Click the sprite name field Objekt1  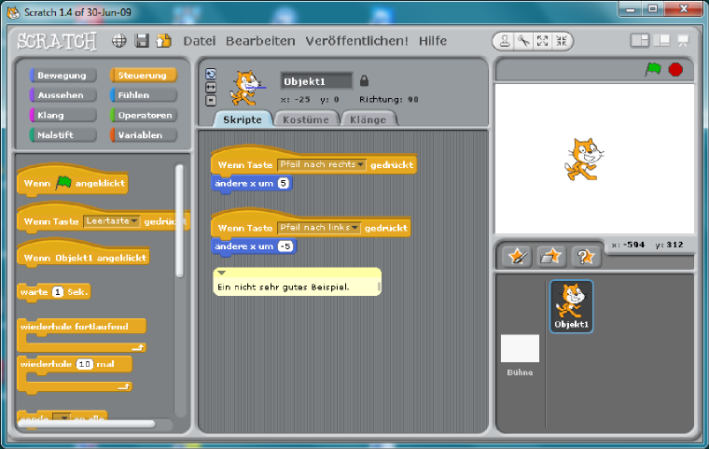coord(316,81)
